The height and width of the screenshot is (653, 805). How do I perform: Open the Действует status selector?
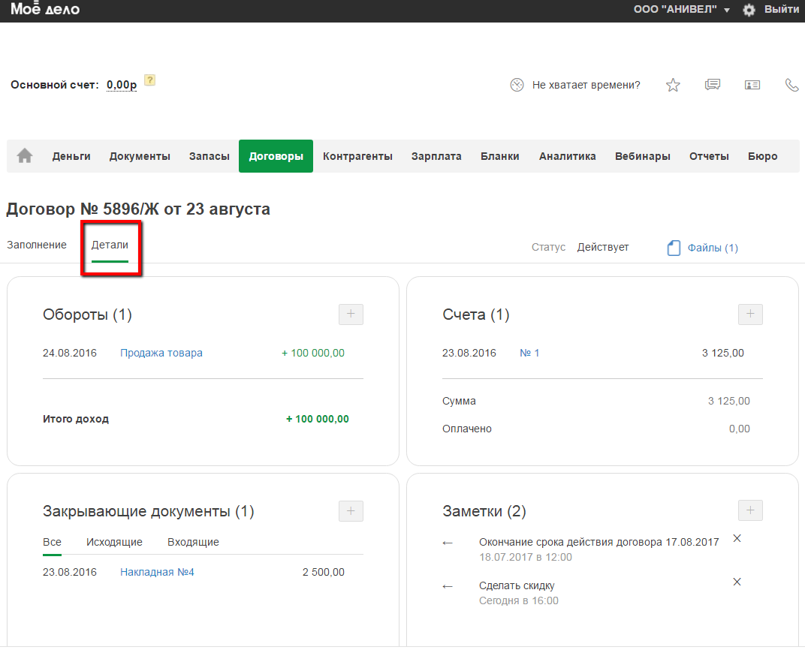603,247
